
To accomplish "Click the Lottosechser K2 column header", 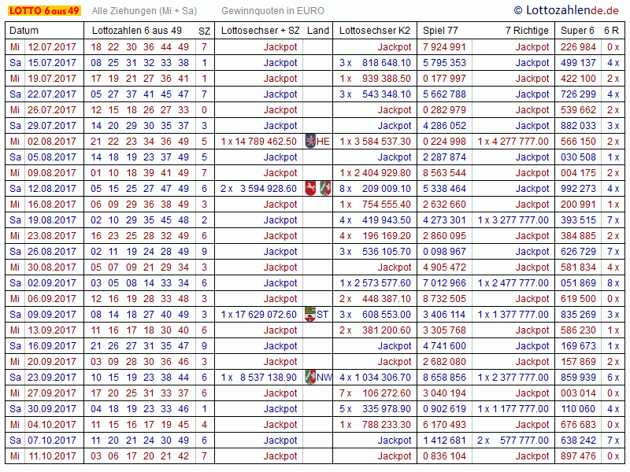I will (375, 30).
